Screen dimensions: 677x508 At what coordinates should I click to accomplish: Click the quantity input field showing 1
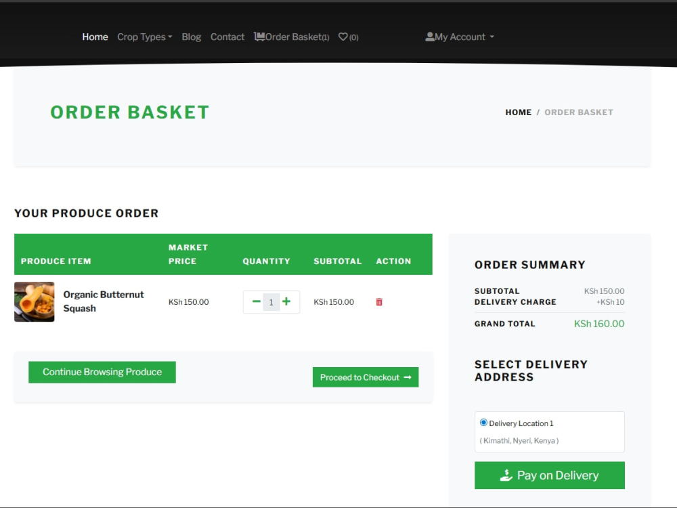point(271,302)
